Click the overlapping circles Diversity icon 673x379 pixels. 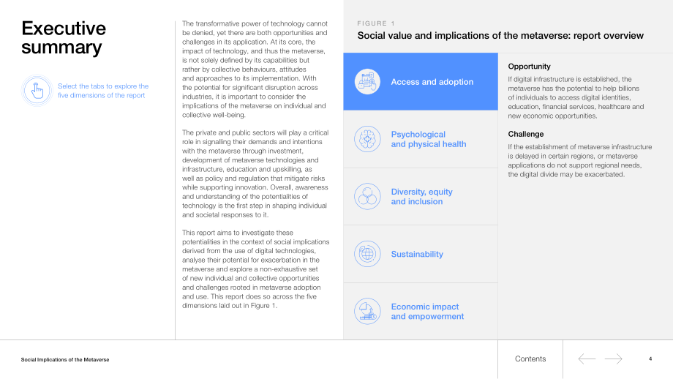(x=367, y=197)
